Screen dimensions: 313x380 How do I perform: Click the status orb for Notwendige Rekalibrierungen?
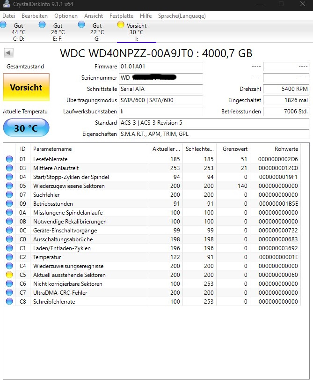click(9, 221)
